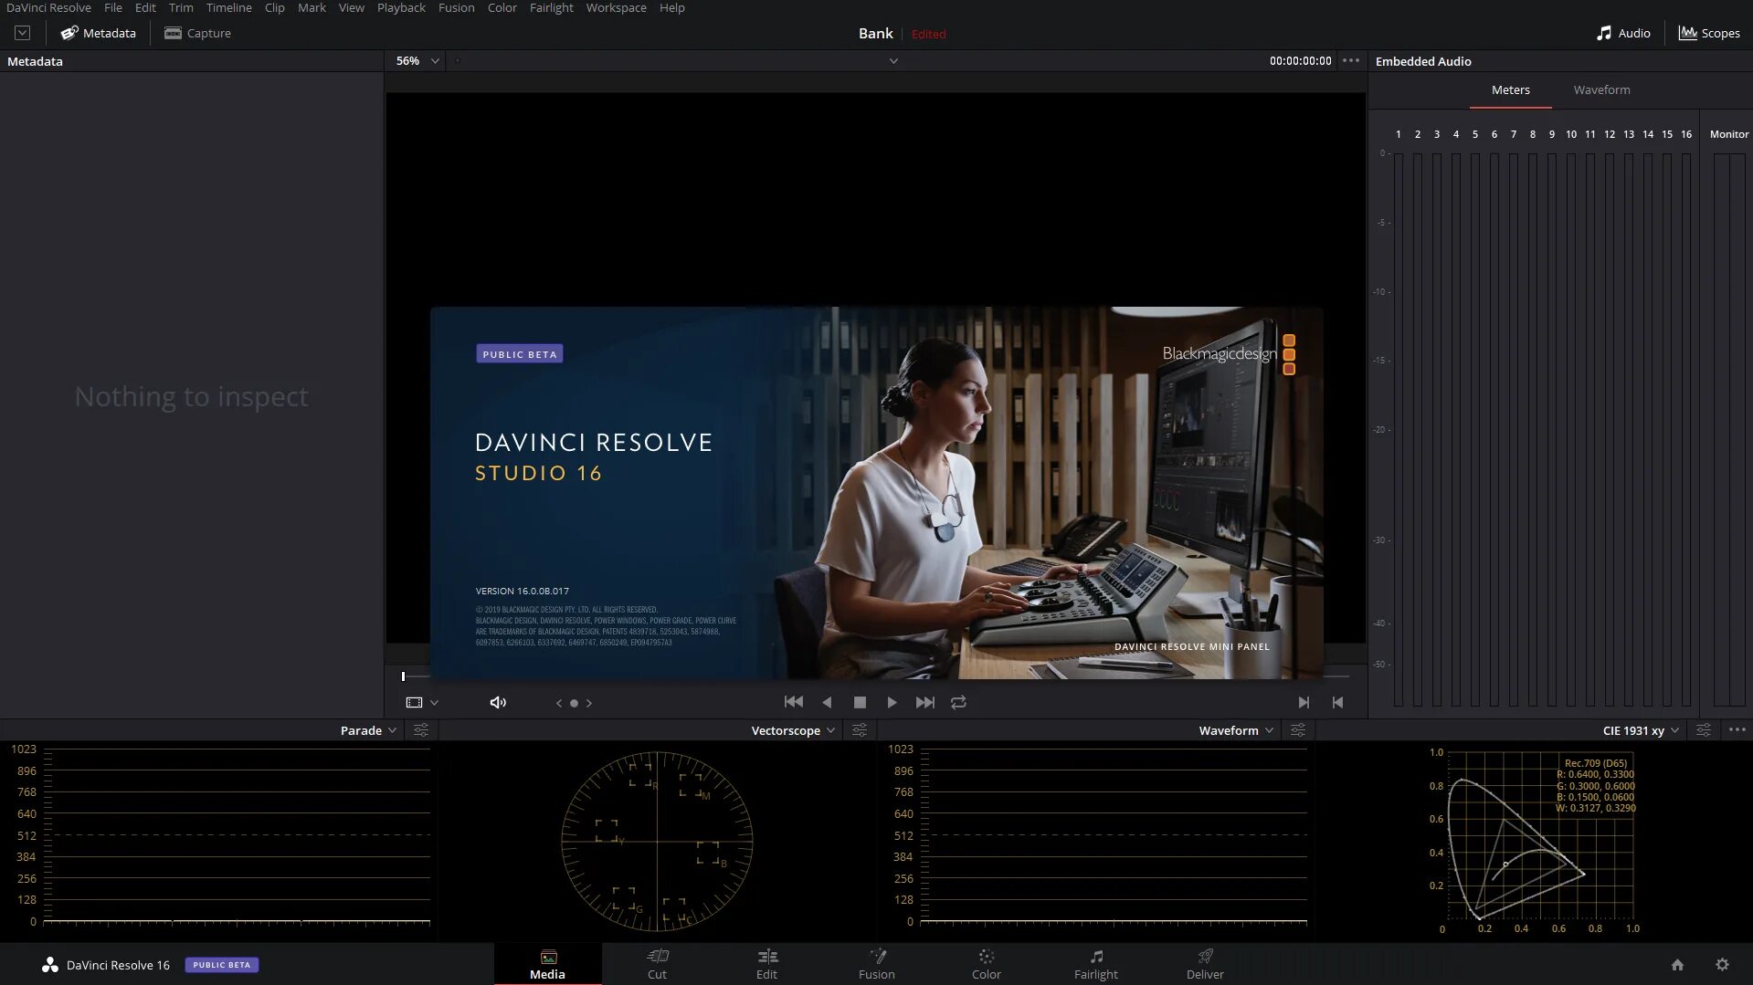Click the viewer mode frame icon
Image resolution: width=1753 pixels, height=985 pixels.
tap(414, 703)
